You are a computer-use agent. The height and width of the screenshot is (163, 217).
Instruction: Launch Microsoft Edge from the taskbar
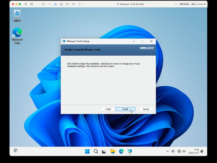pyautogui.click(x=121, y=151)
